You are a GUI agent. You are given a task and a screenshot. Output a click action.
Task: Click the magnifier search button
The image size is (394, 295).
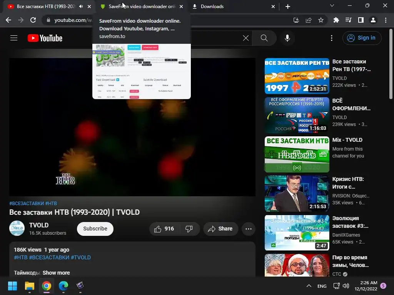coord(264,38)
